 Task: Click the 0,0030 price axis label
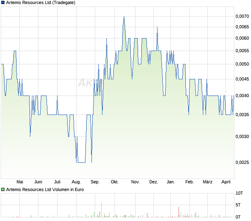242,136
